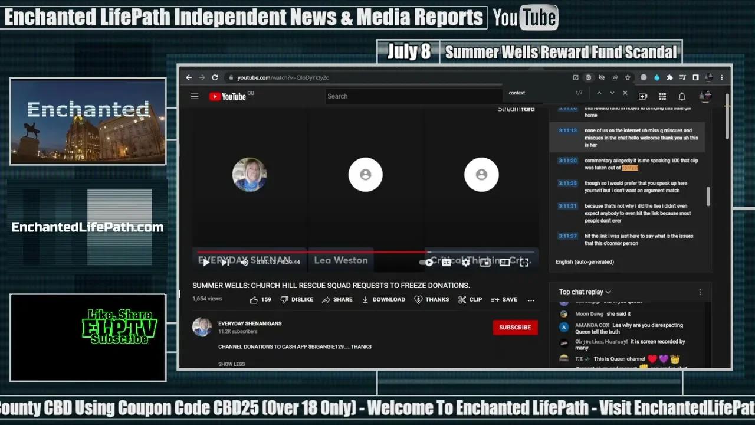Bookmark the page with the star icon
Viewport: 755px width, 425px height.
628,77
